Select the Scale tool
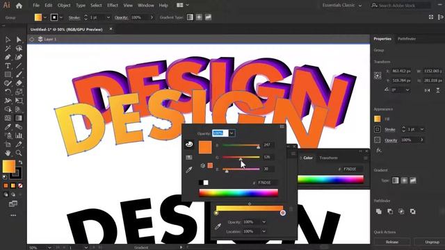The image size is (445, 250). (x=19, y=92)
